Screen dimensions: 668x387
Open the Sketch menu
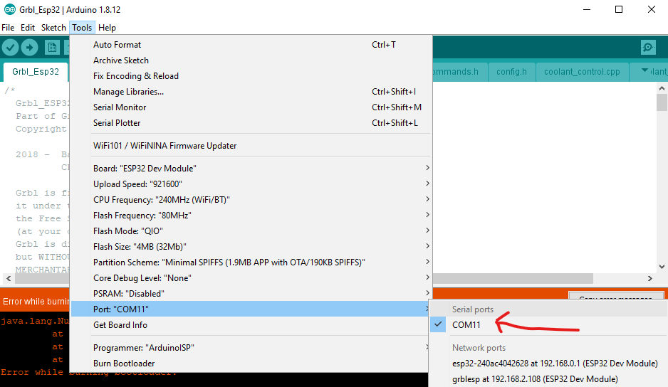tap(53, 28)
